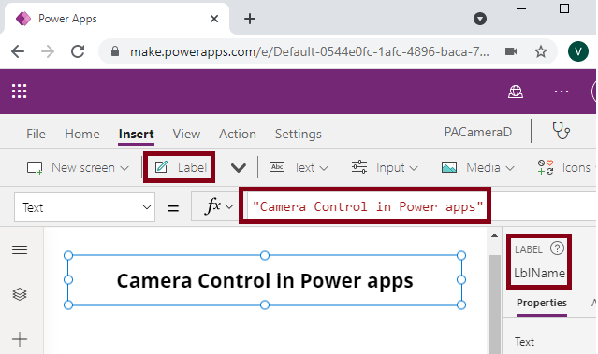The width and height of the screenshot is (598, 354).
Task: Minimize the browser window
Action: (521, 8)
